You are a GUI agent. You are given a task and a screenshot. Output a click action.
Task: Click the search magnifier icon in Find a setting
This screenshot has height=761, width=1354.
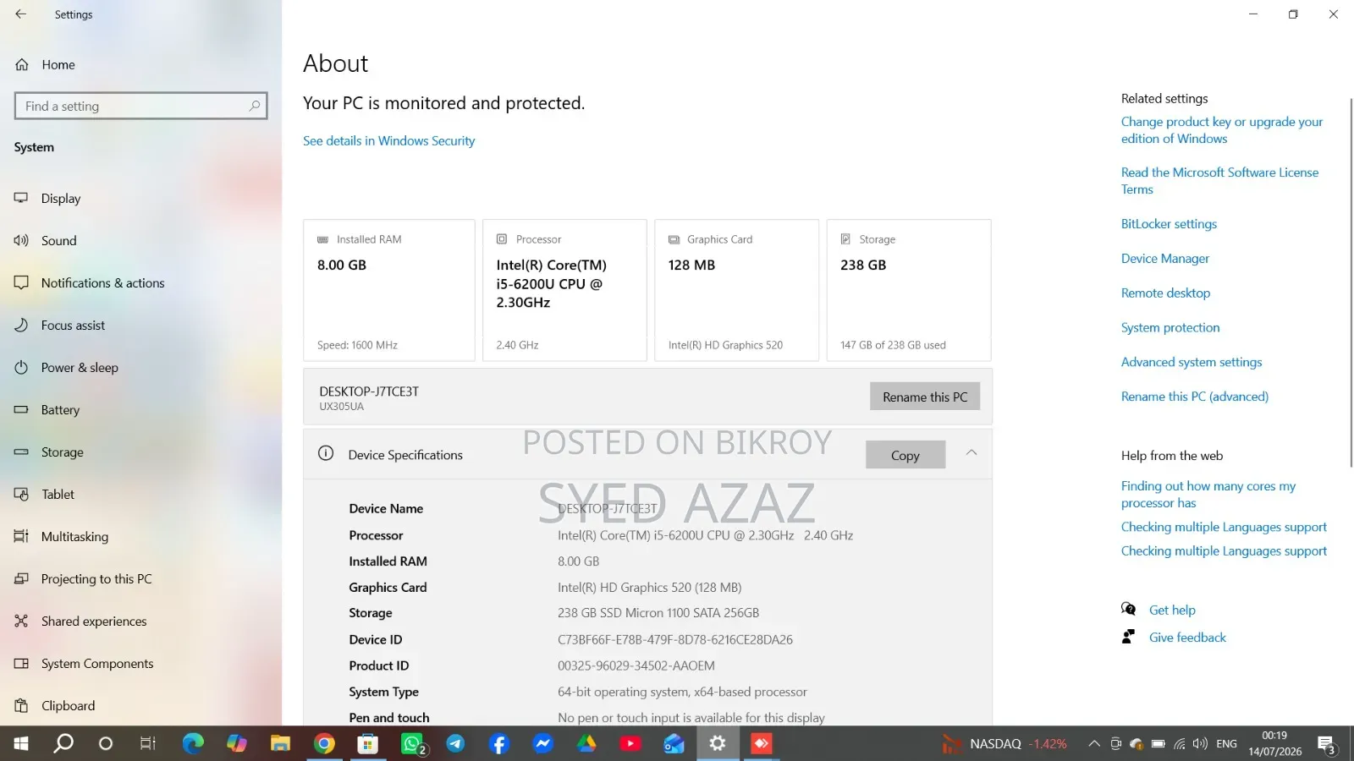click(254, 106)
